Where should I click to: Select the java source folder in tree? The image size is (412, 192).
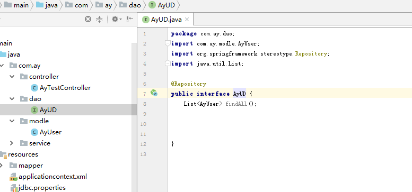[x=14, y=54]
